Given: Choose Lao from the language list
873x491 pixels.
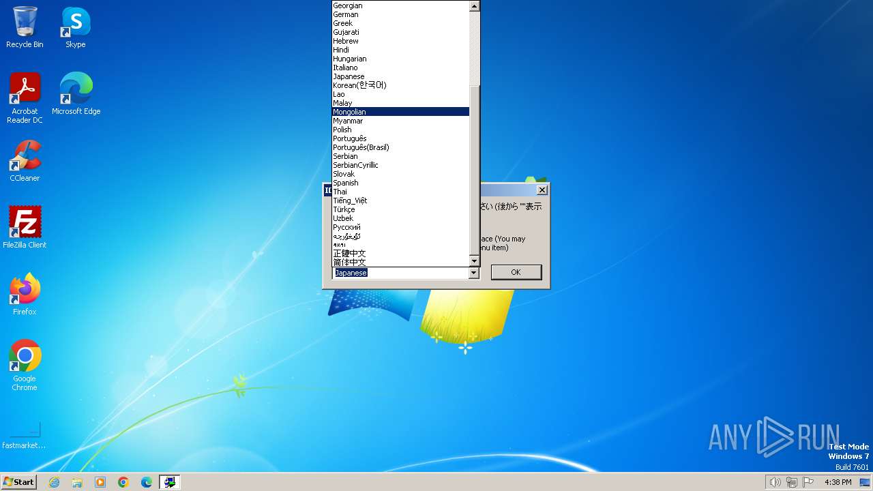Looking at the screenshot, I should [400, 94].
